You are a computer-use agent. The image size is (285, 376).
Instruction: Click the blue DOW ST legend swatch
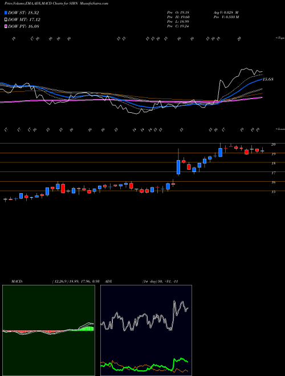tap(6, 13)
